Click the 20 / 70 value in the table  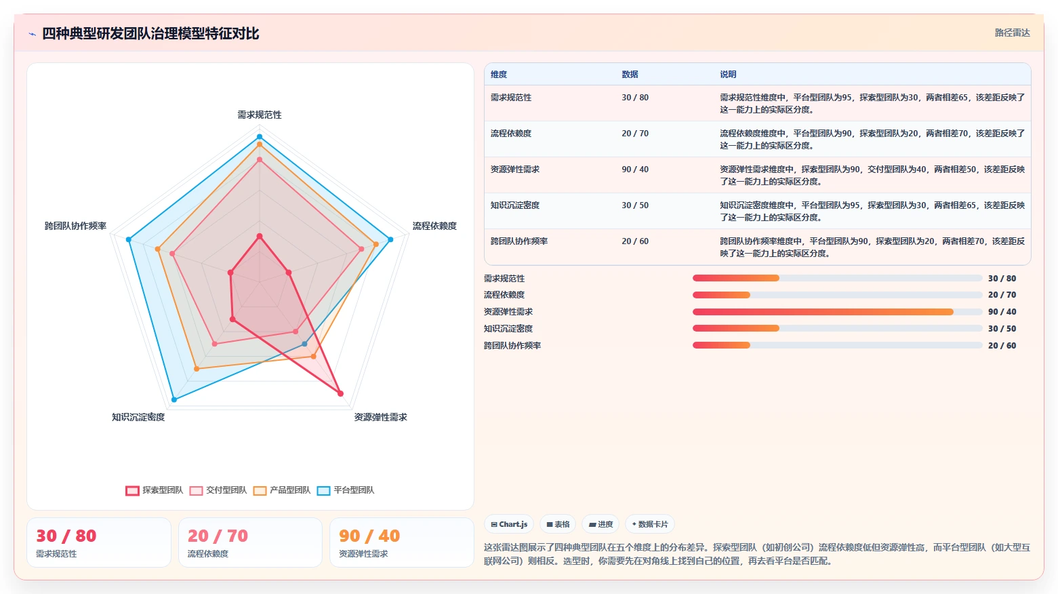(x=635, y=134)
